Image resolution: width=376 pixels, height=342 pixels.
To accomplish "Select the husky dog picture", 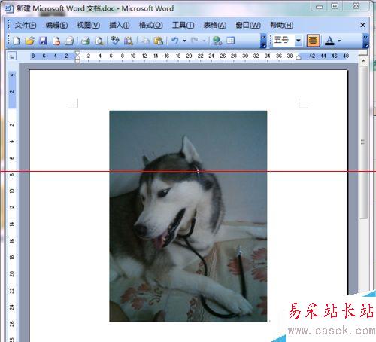I will pyautogui.click(x=188, y=216).
